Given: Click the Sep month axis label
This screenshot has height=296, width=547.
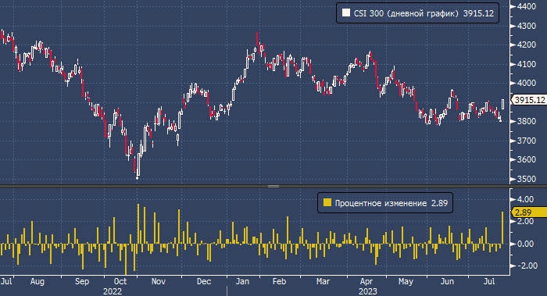Looking at the screenshot, I should (x=82, y=281).
